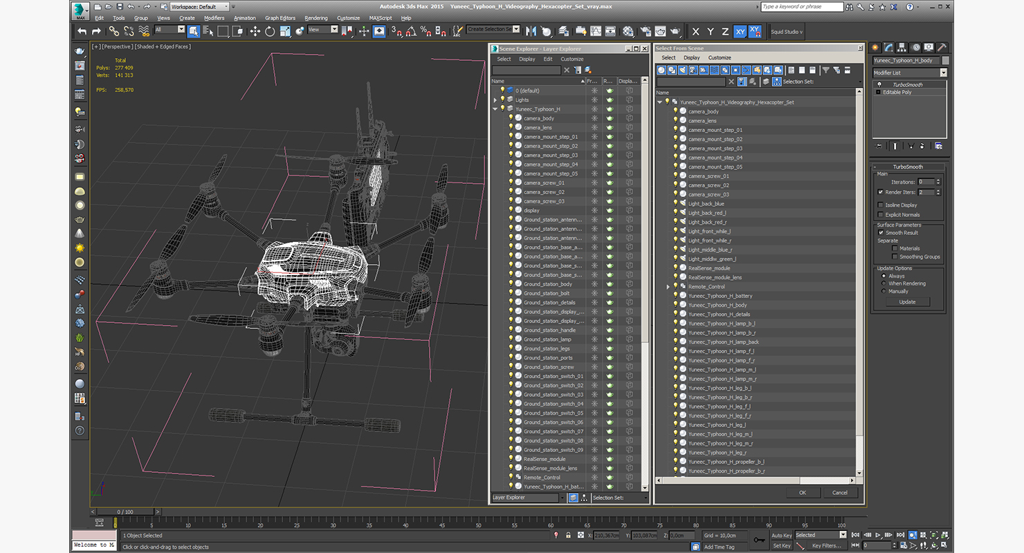Open the MAXScript menu
This screenshot has height=553, width=1024.
coord(381,18)
